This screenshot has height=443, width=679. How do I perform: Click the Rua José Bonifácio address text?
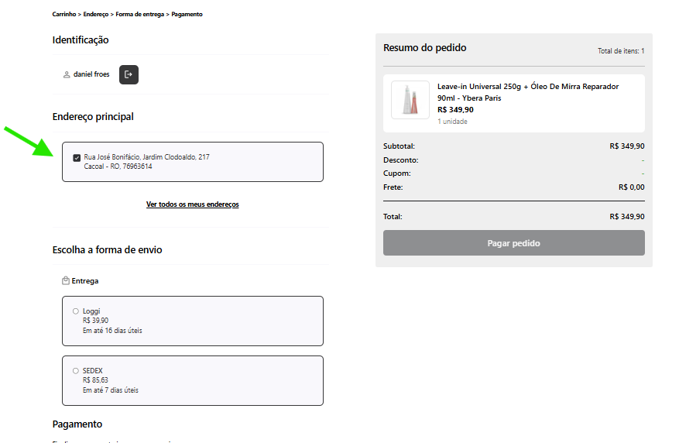146,157
